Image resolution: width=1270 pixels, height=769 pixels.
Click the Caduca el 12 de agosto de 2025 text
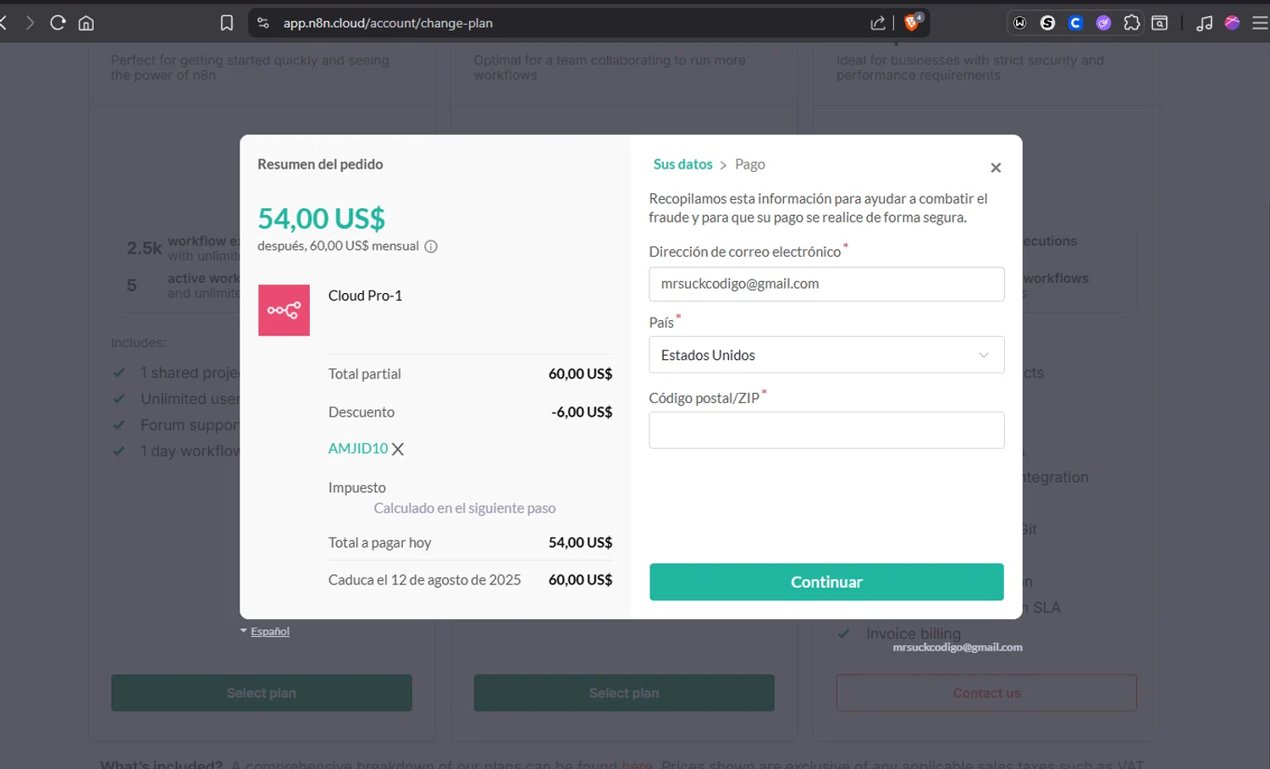(424, 580)
